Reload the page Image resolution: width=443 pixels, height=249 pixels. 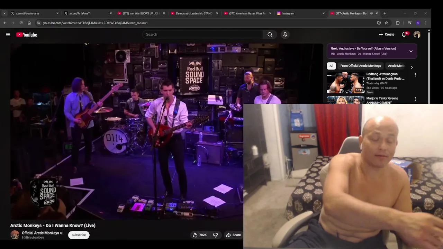pyautogui.click(x=21, y=23)
